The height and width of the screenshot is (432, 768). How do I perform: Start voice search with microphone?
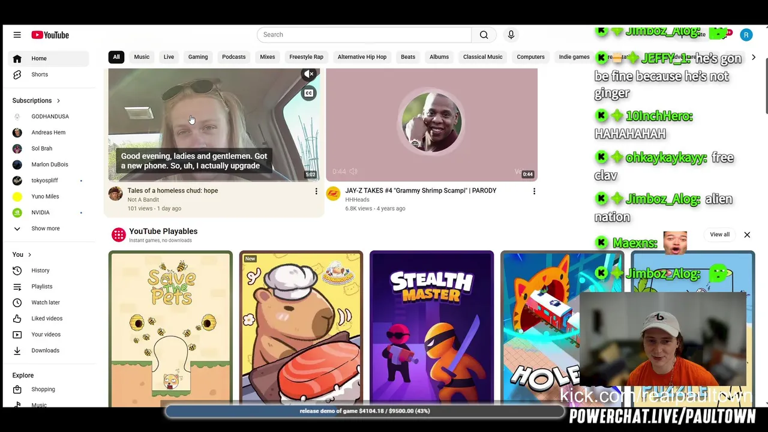(x=511, y=35)
